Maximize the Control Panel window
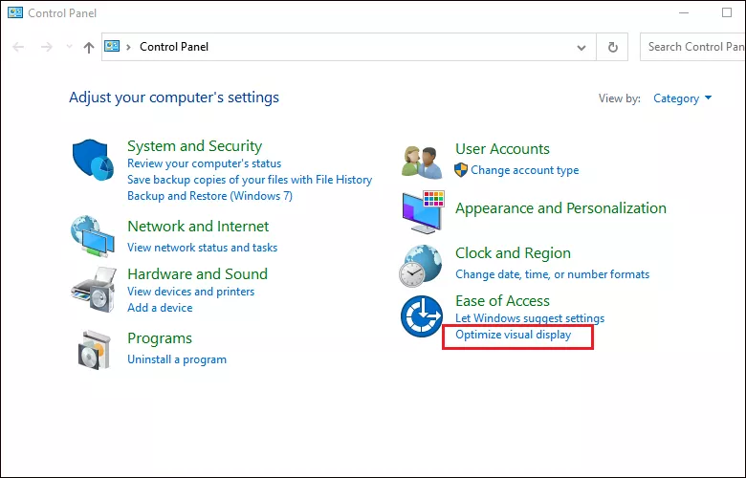 (727, 12)
